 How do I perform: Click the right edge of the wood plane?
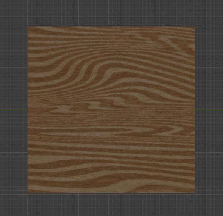(x=195, y=110)
